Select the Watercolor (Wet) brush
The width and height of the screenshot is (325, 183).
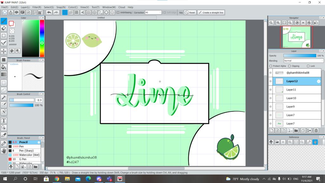point(24,155)
